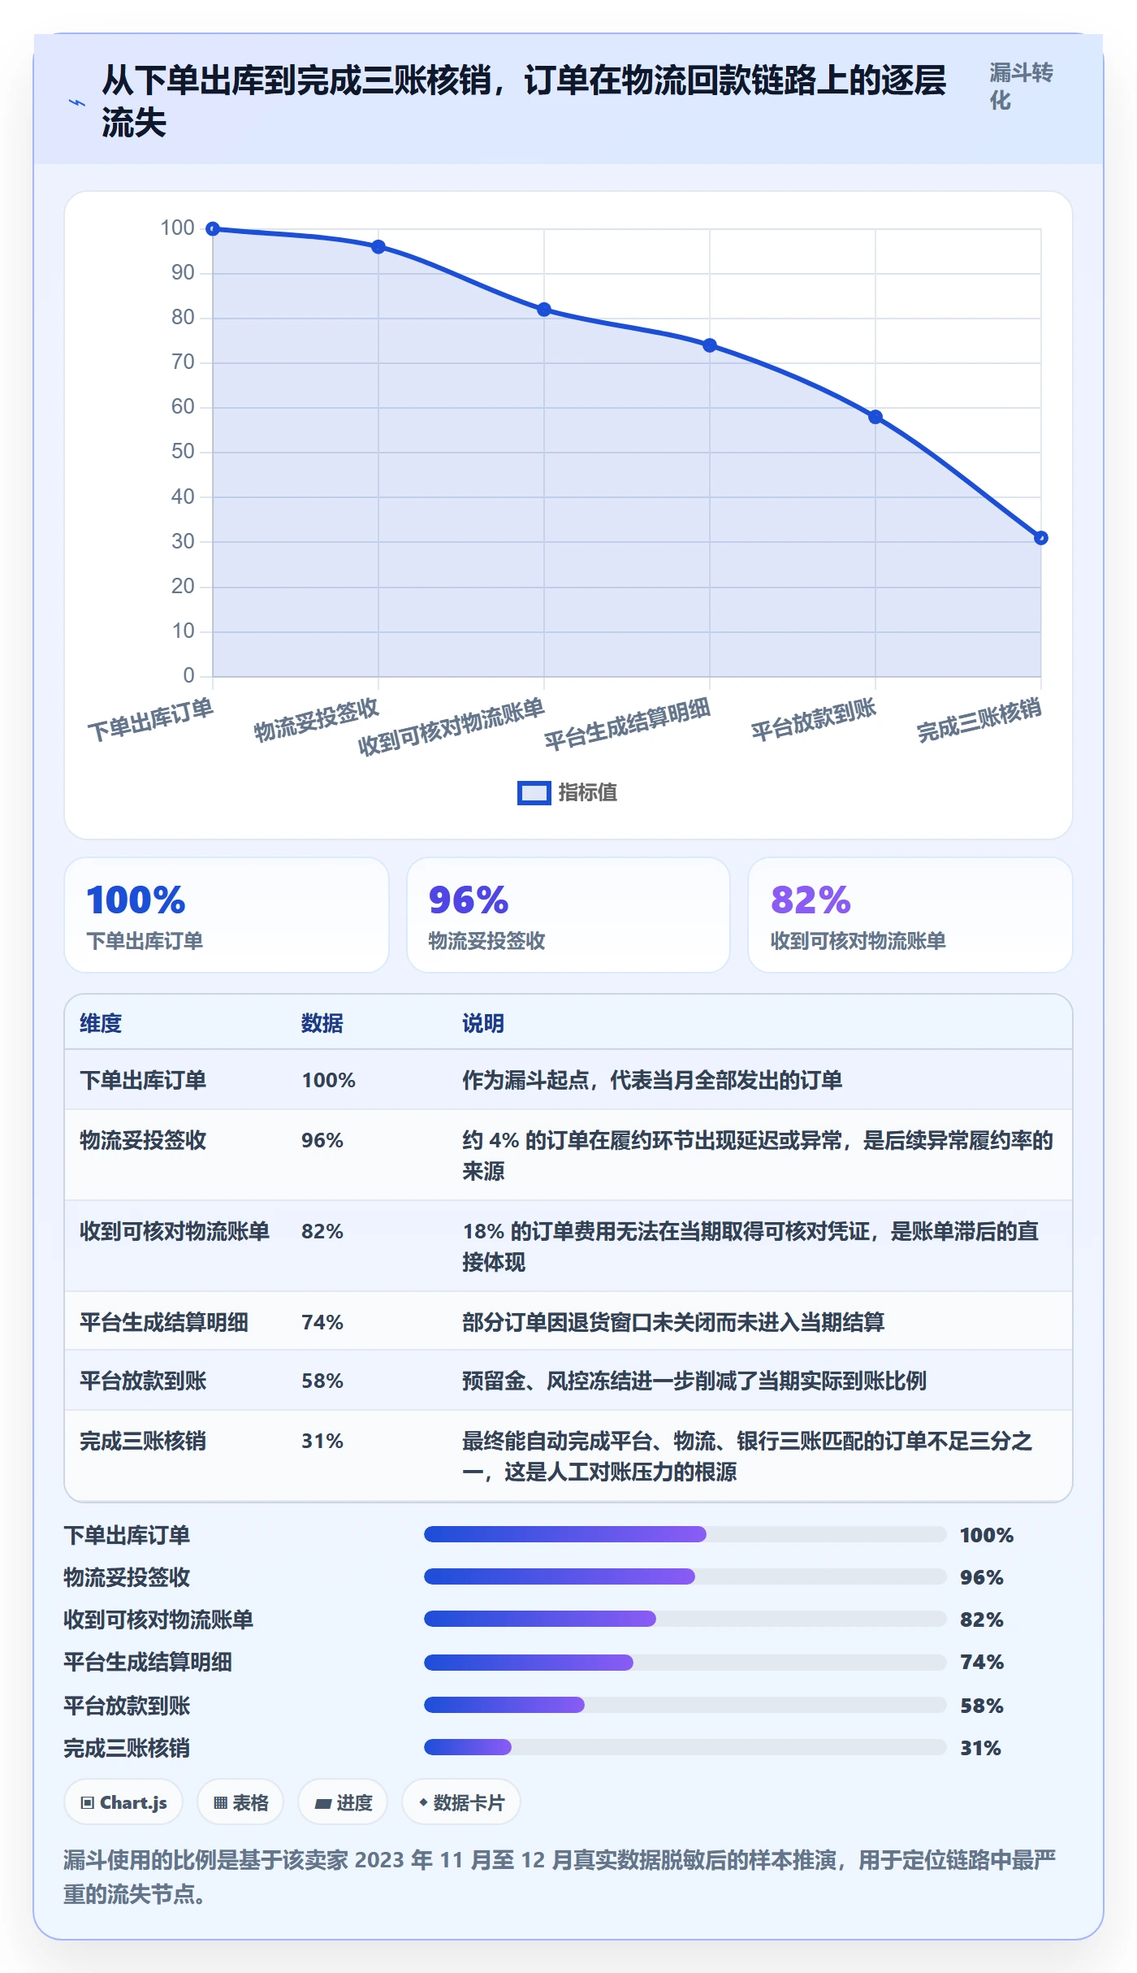Screen dimensions: 1137x1973
Task: Click the lightning bolt icon beside the title
Action: coord(77,103)
